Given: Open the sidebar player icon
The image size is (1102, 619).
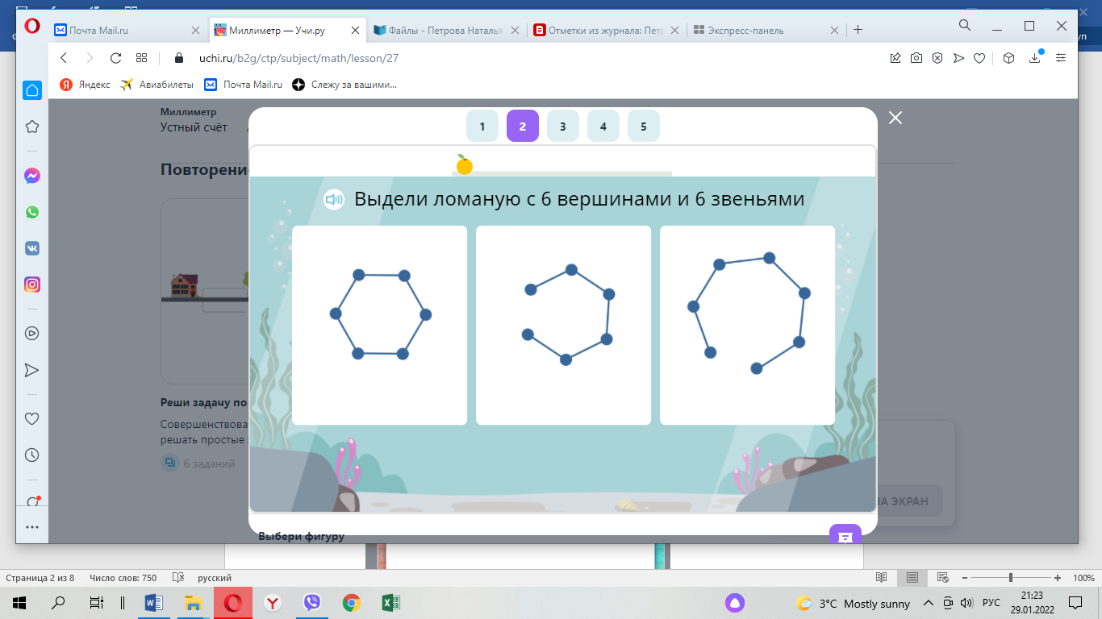Looking at the screenshot, I should pyautogui.click(x=32, y=333).
